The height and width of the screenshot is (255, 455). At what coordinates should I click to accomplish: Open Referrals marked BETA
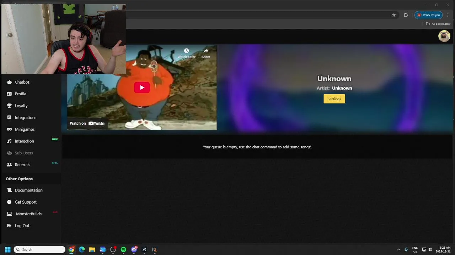(22, 165)
